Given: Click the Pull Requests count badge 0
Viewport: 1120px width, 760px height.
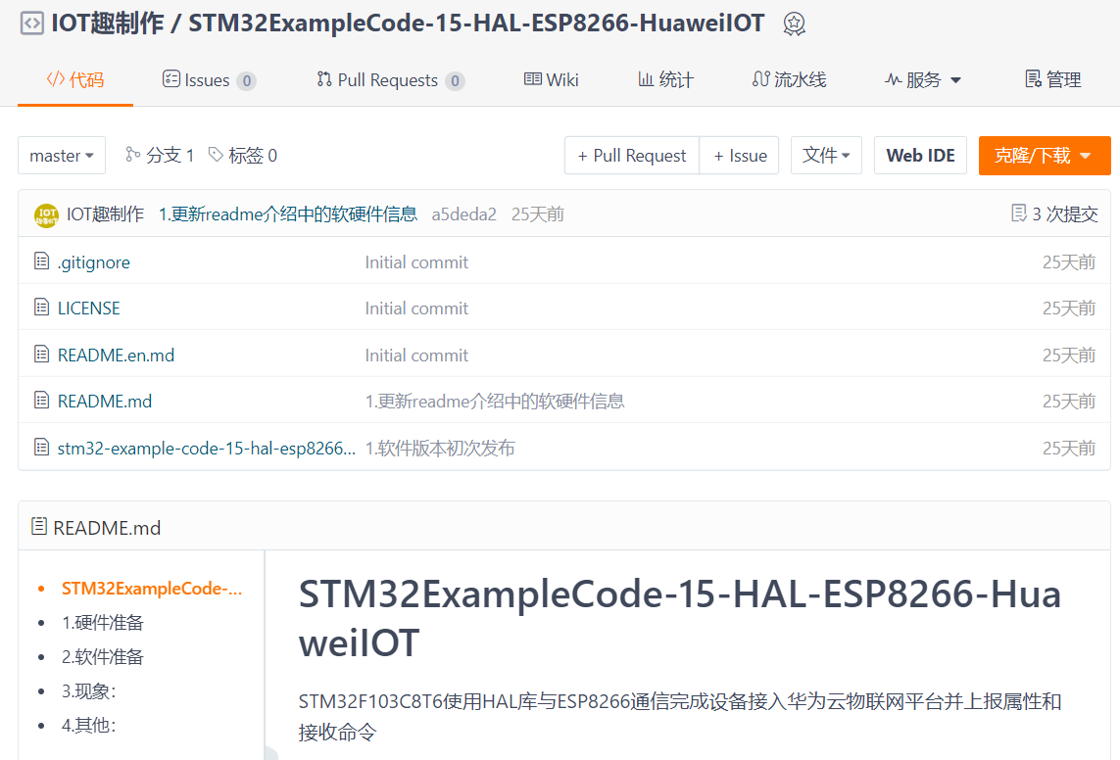Looking at the screenshot, I should click(455, 80).
